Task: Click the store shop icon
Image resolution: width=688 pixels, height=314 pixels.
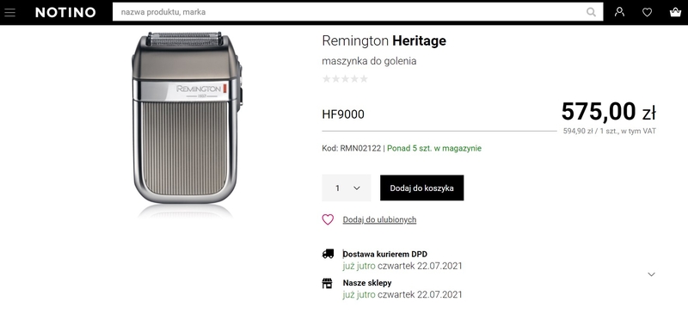Action: 328,283
